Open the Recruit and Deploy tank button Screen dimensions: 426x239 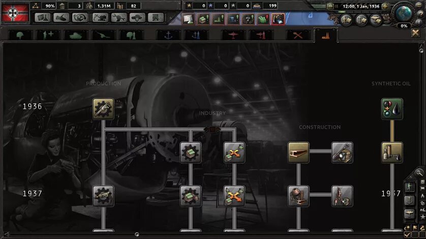(137, 18)
